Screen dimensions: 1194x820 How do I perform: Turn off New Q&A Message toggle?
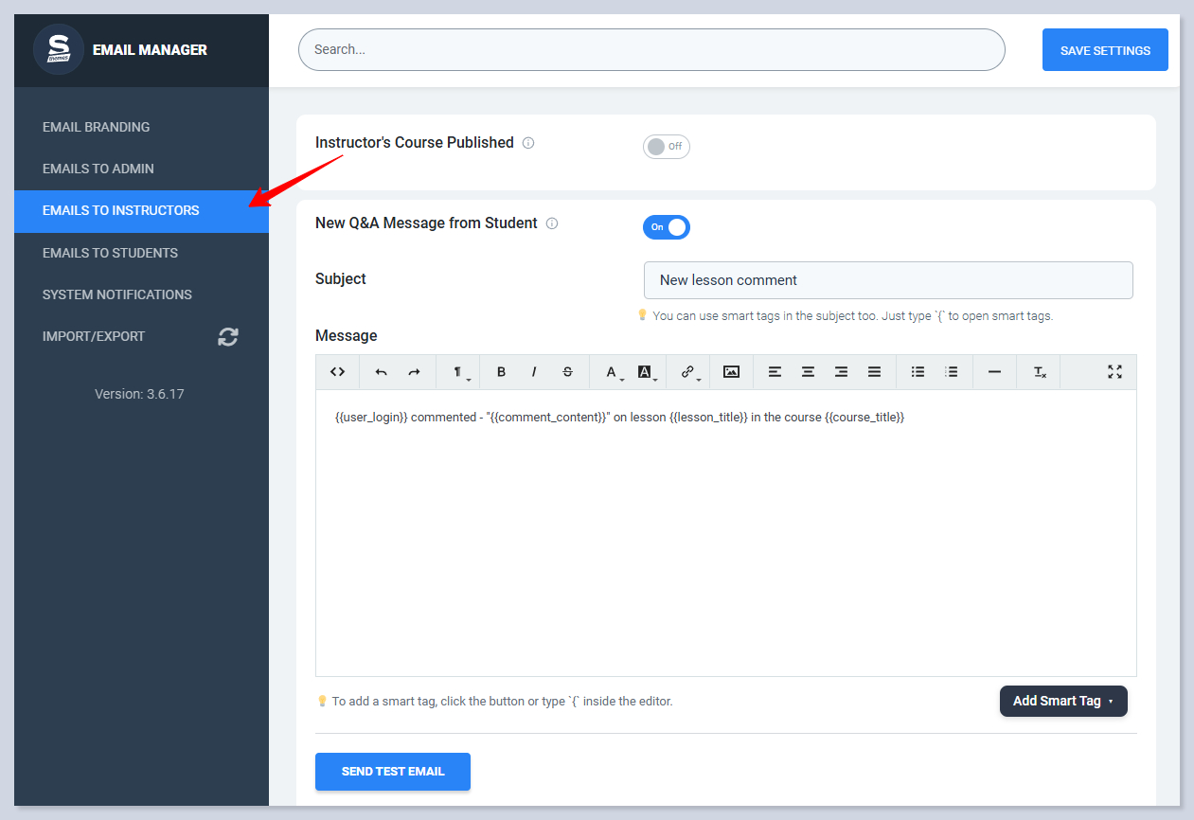coord(667,227)
